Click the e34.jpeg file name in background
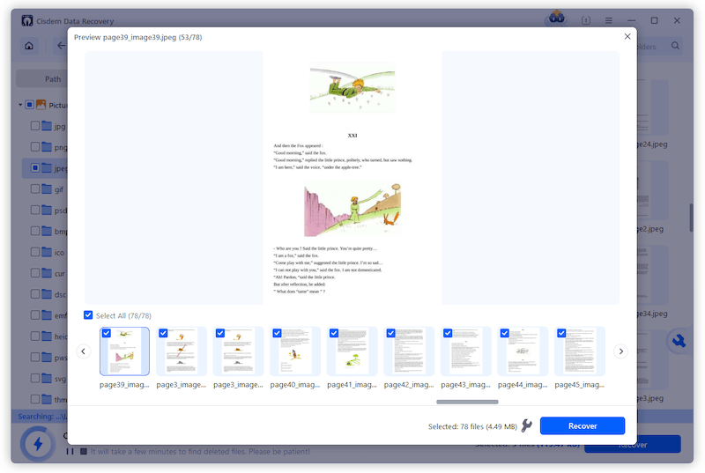This screenshot has width=705, height=473. tap(652, 314)
